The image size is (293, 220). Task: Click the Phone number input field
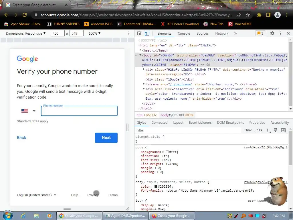tap(79, 111)
